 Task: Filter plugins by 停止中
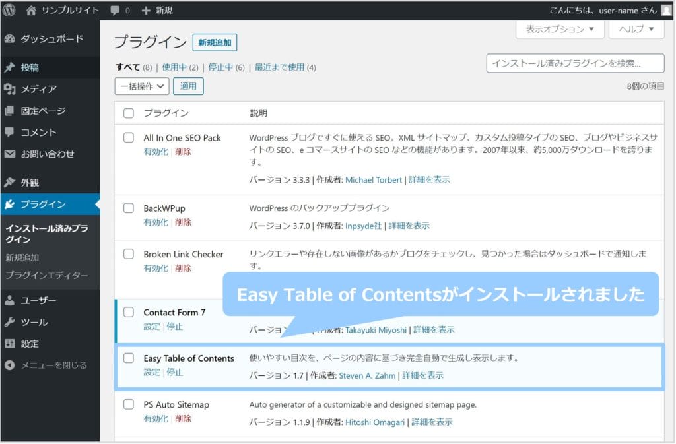(220, 67)
